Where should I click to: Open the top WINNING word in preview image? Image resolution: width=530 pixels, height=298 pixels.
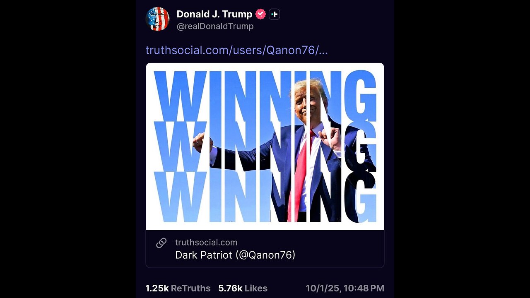click(x=265, y=94)
